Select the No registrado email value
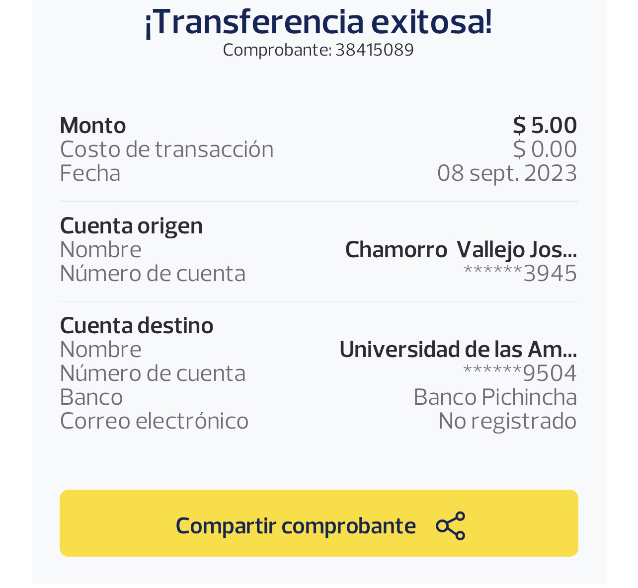Screen dimensions: 638x588 (507, 421)
